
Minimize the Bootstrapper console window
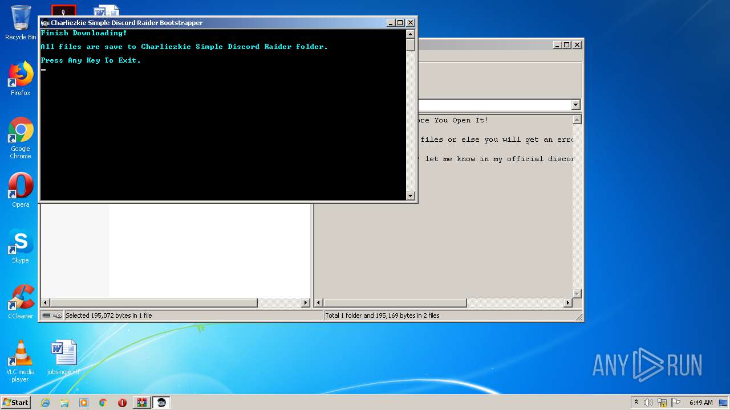(391, 23)
